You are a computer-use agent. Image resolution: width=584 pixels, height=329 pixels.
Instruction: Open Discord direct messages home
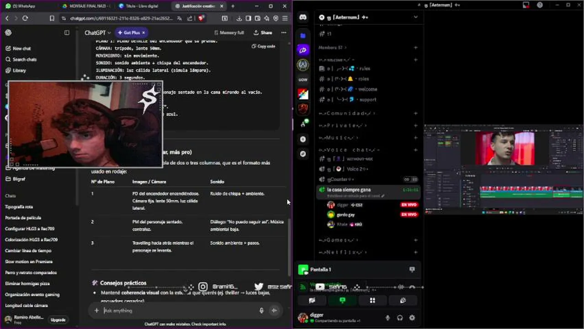tap(303, 17)
